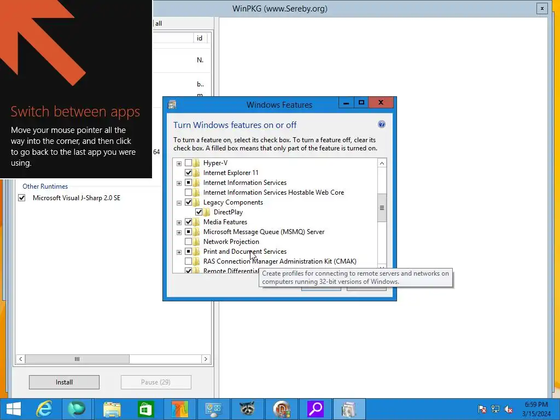Enable Internet Information Services Hostable Web Core
Viewport: 560px width, 420px height.
pos(188,192)
